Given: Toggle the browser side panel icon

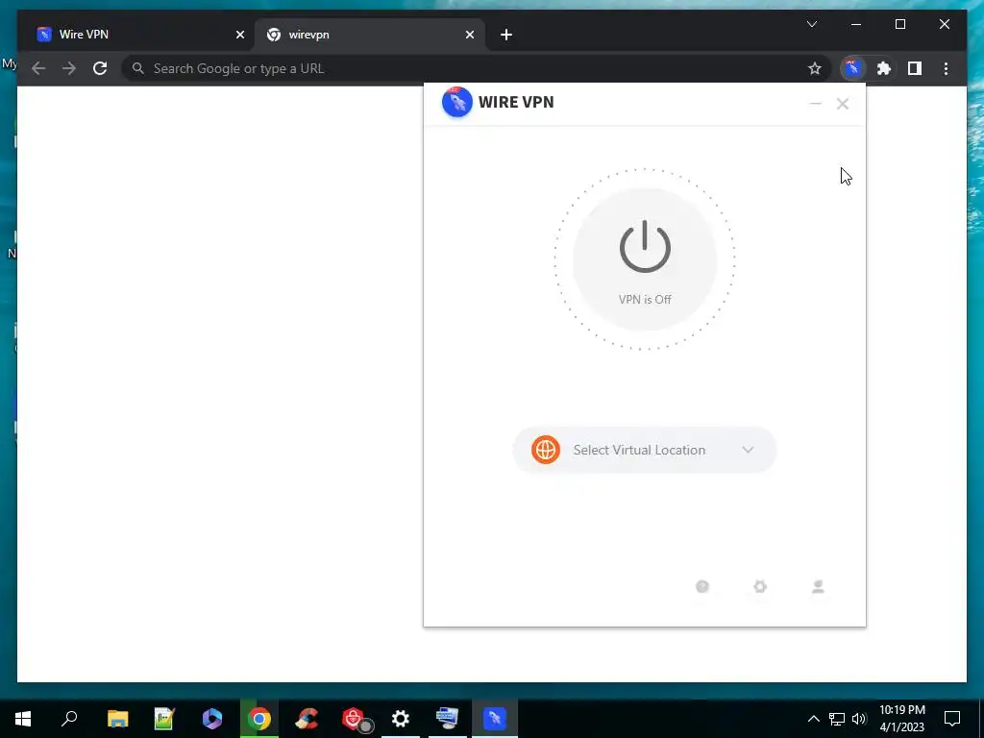Looking at the screenshot, I should click(x=915, y=68).
